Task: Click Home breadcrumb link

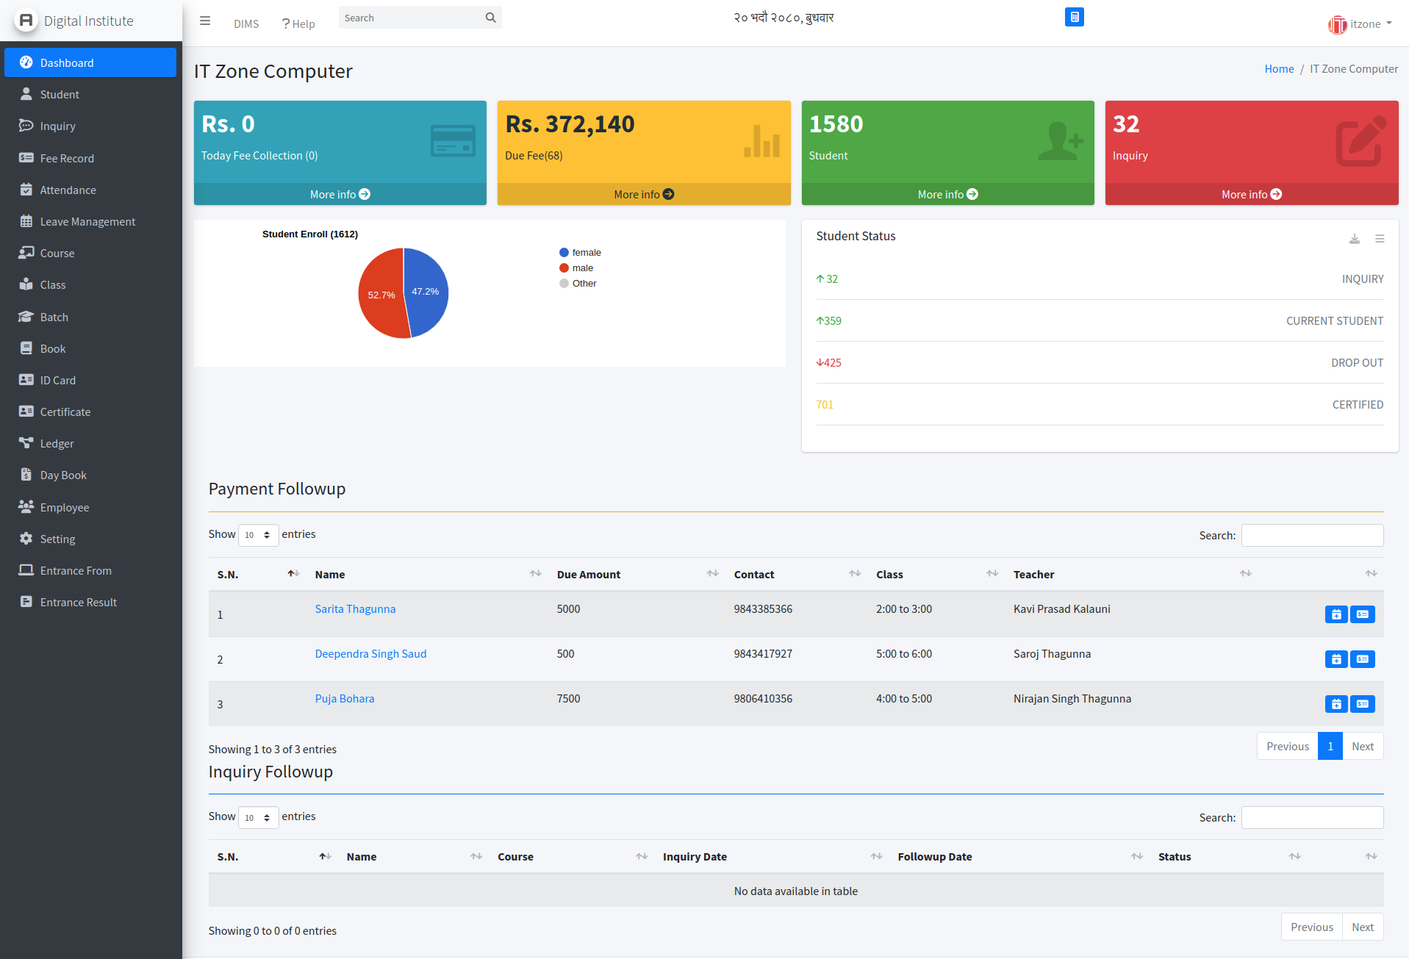Action: pos(1279,68)
